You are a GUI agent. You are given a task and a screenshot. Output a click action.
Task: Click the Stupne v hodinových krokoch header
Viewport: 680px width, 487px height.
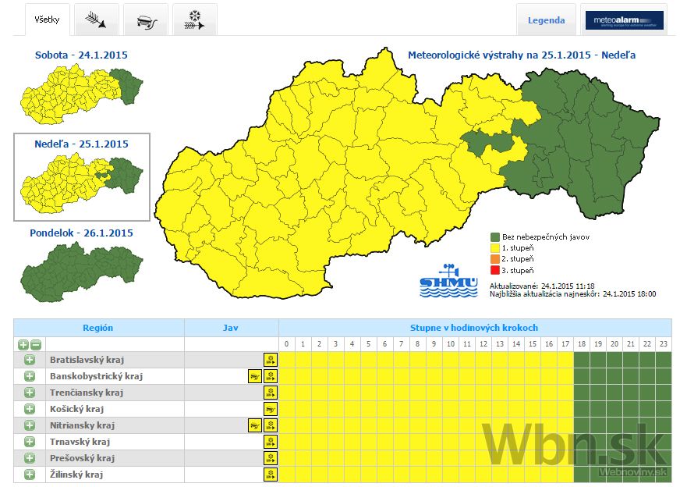(474, 328)
